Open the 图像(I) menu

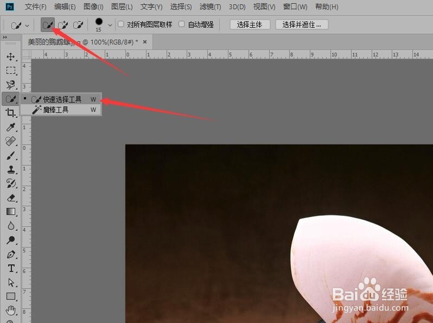93,7
